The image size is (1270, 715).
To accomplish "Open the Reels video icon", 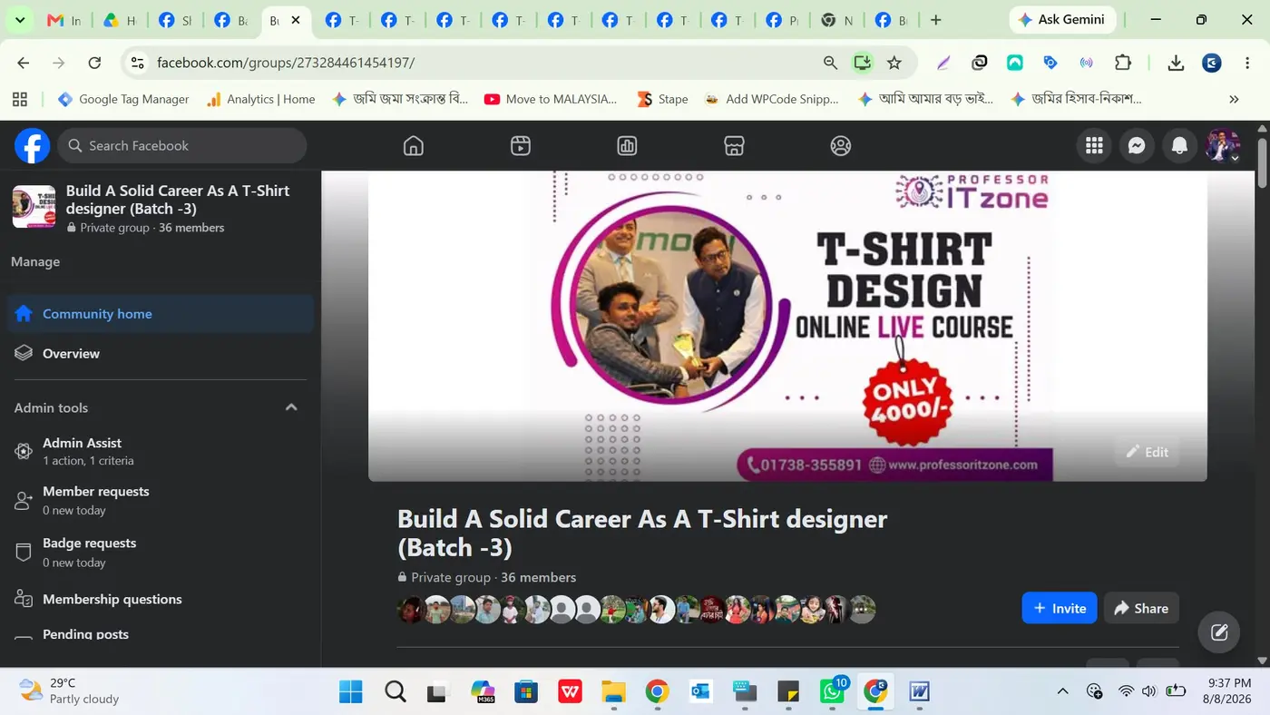I will (521, 146).
